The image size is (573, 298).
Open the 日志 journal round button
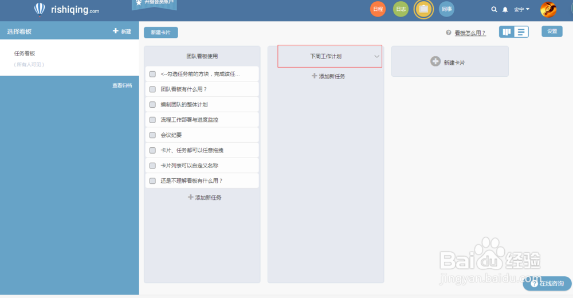point(401,9)
